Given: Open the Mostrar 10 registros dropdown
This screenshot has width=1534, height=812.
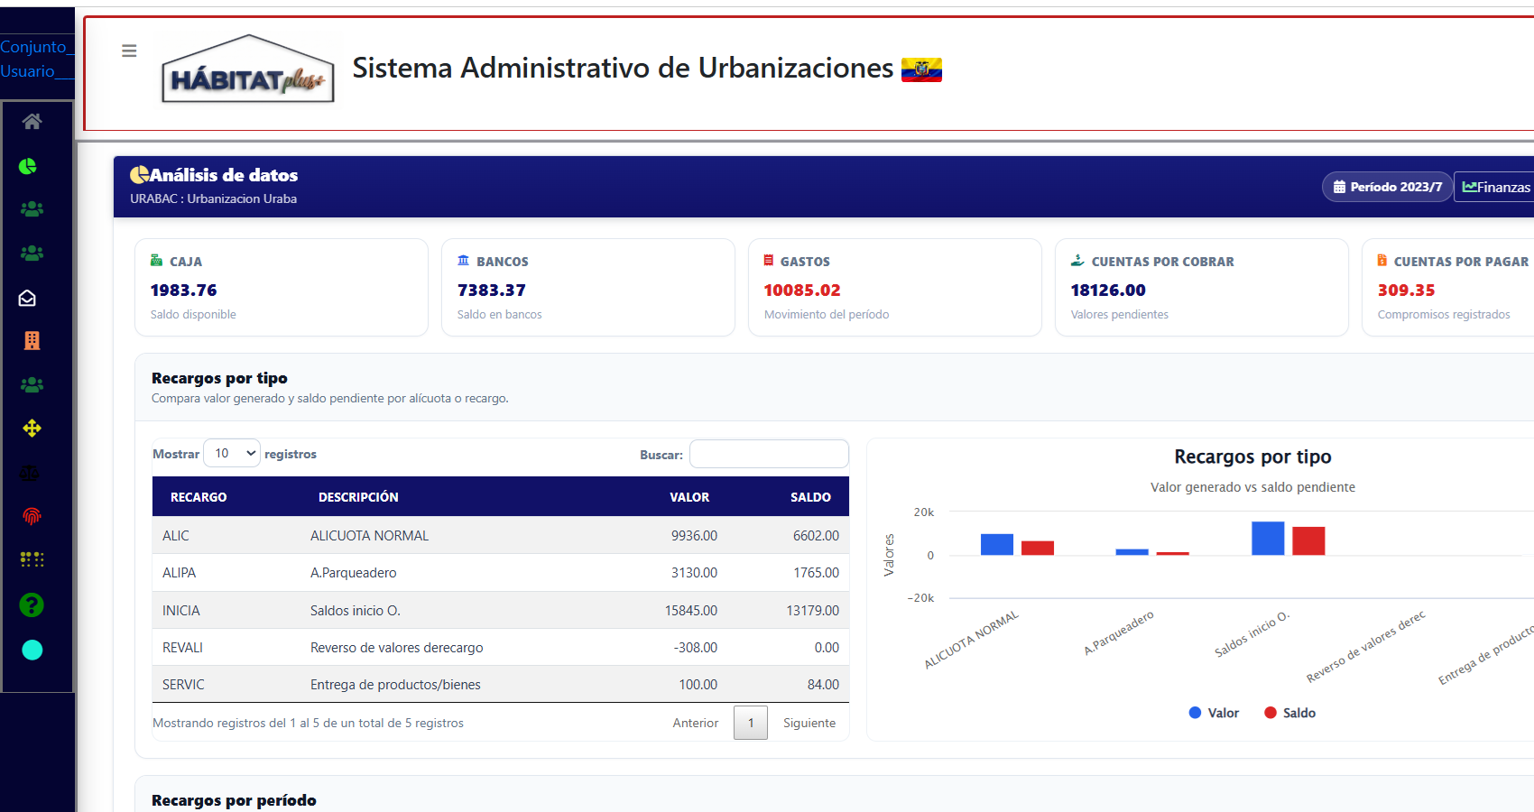Looking at the screenshot, I should [232, 453].
